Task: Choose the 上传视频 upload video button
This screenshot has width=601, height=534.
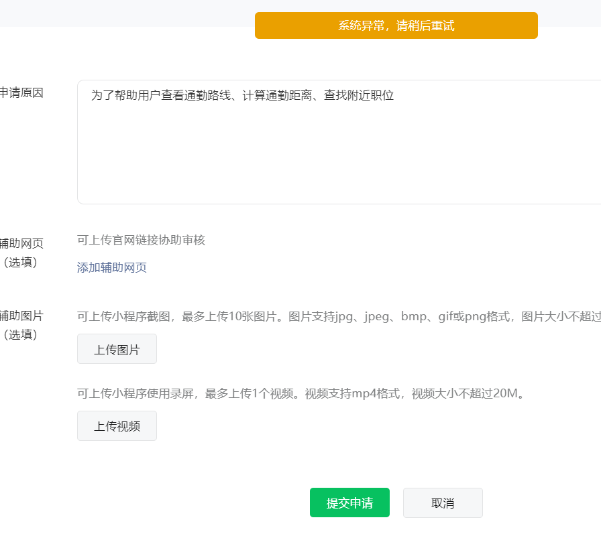Action: click(x=117, y=425)
